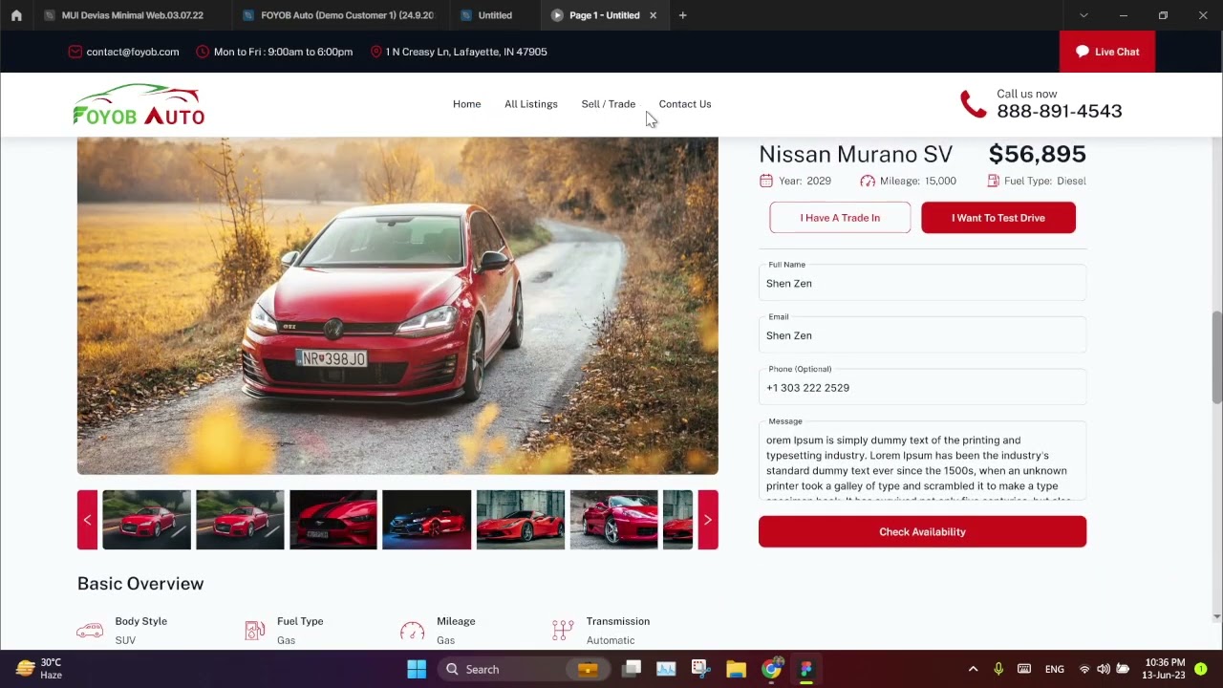Open the system monitor app on the taskbar

[x=666, y=669]
